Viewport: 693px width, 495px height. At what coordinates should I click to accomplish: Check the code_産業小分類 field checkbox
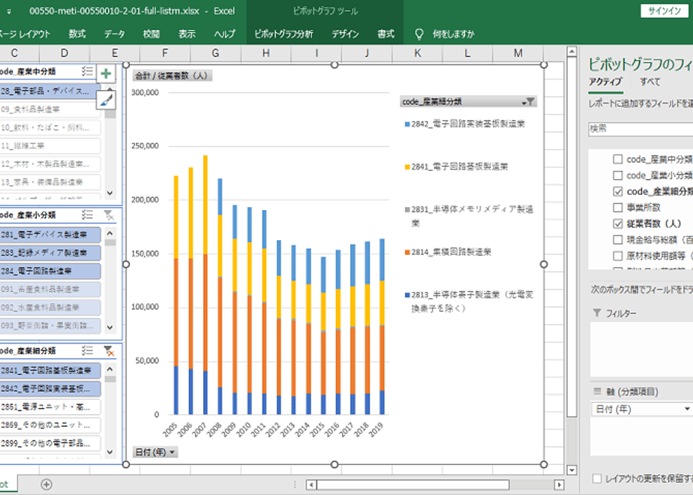pyautogui.click(x=618, y=175)
